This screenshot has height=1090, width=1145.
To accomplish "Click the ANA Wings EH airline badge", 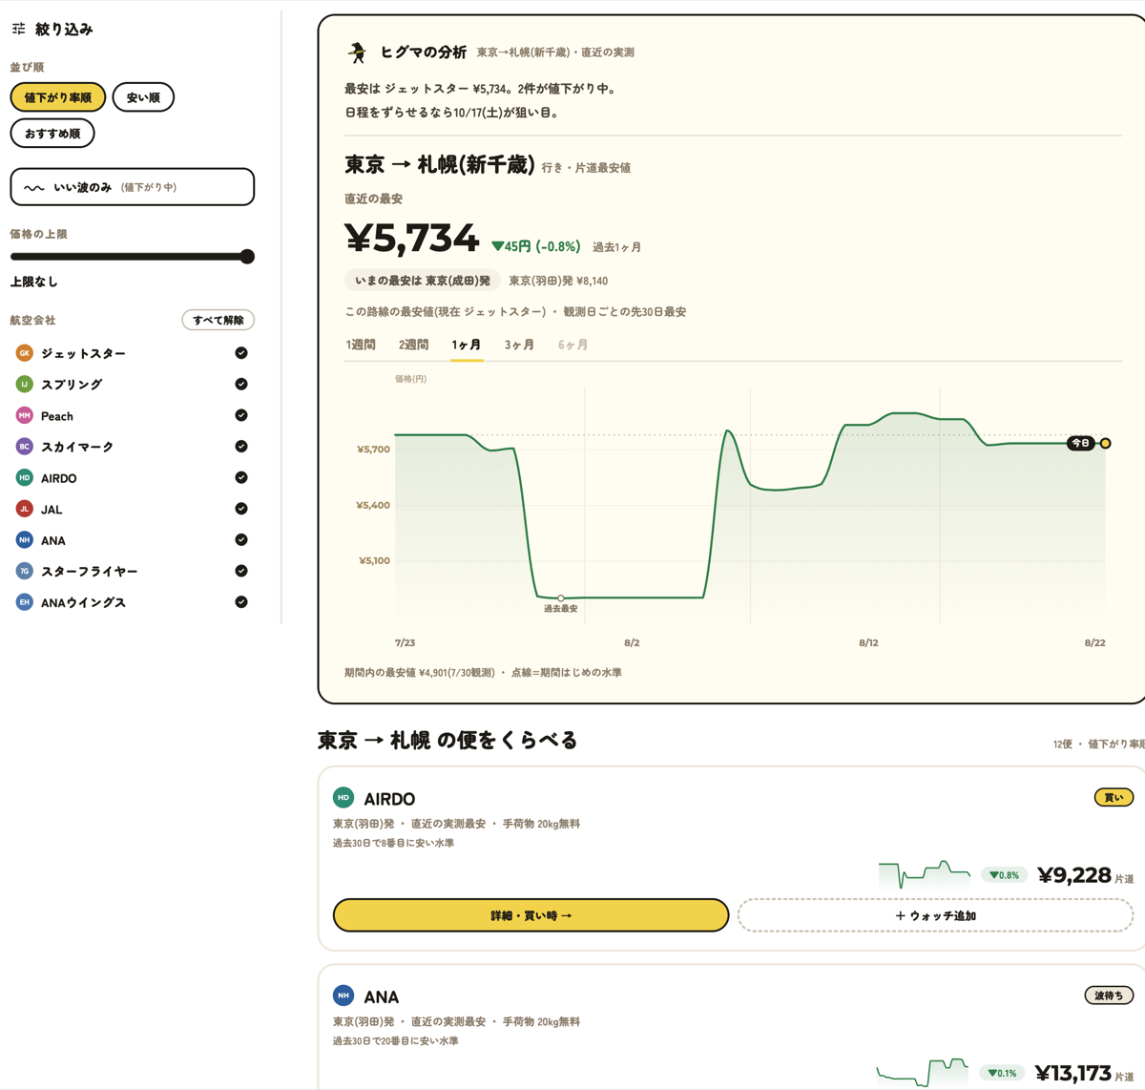I will [25, 601].
